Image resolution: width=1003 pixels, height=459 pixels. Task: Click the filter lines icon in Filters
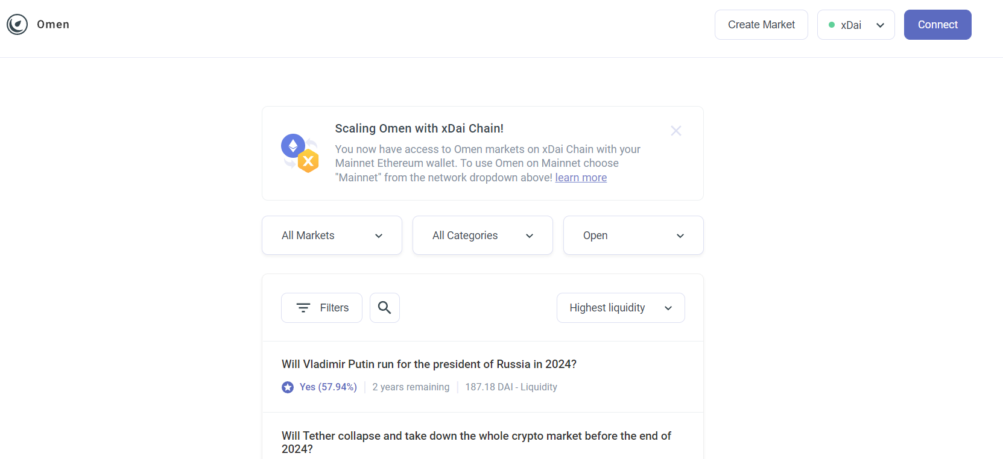point(303,308)
